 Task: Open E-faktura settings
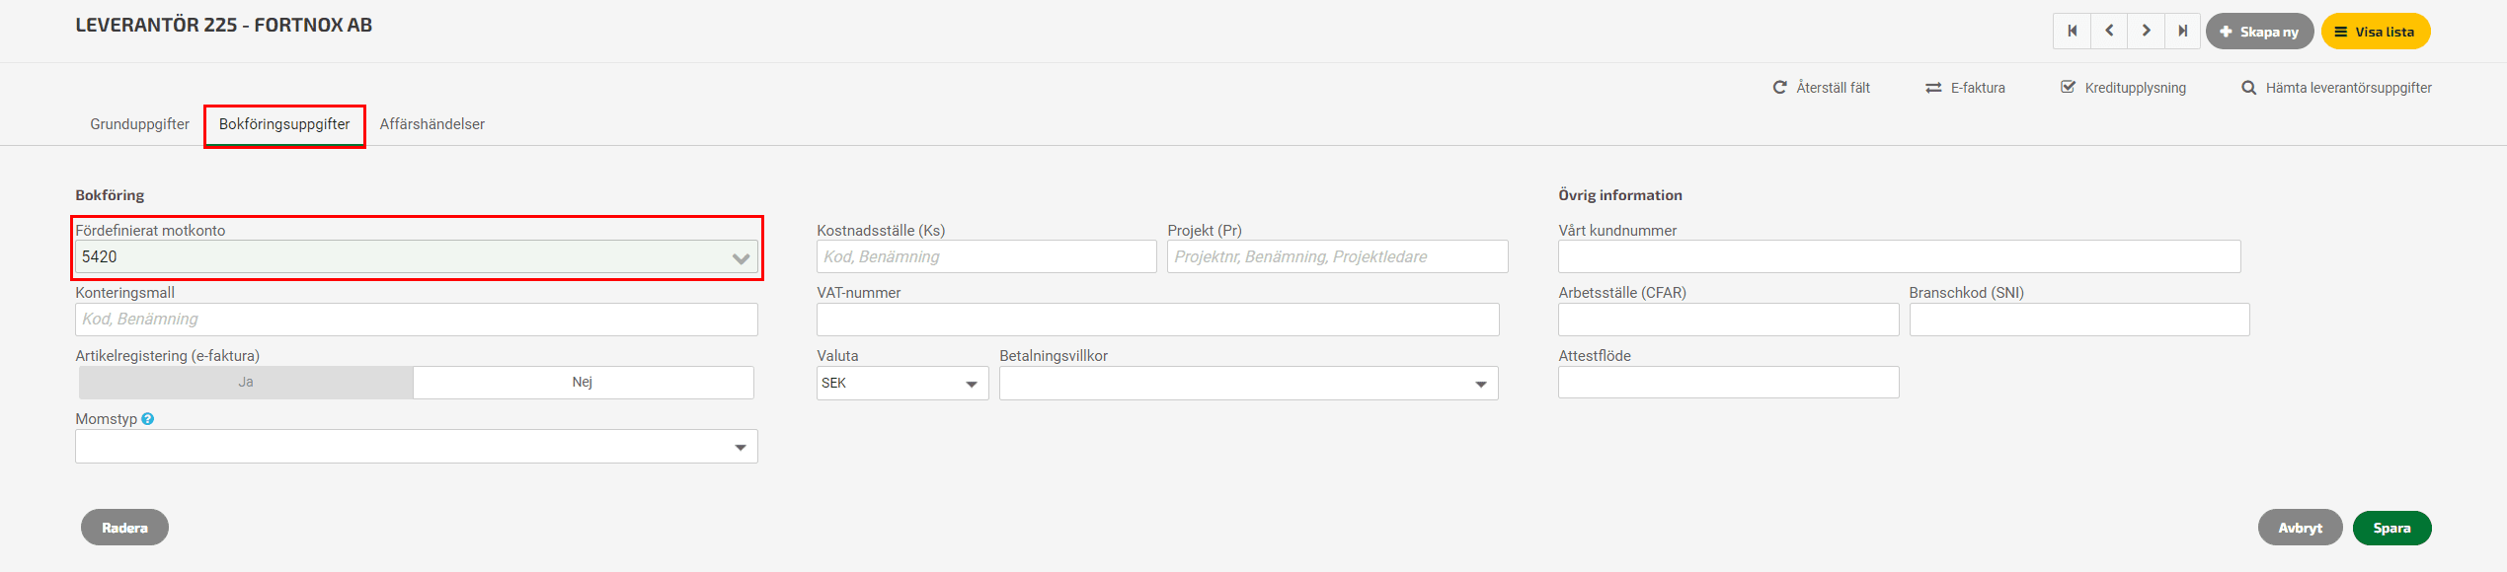point(1965,88)
